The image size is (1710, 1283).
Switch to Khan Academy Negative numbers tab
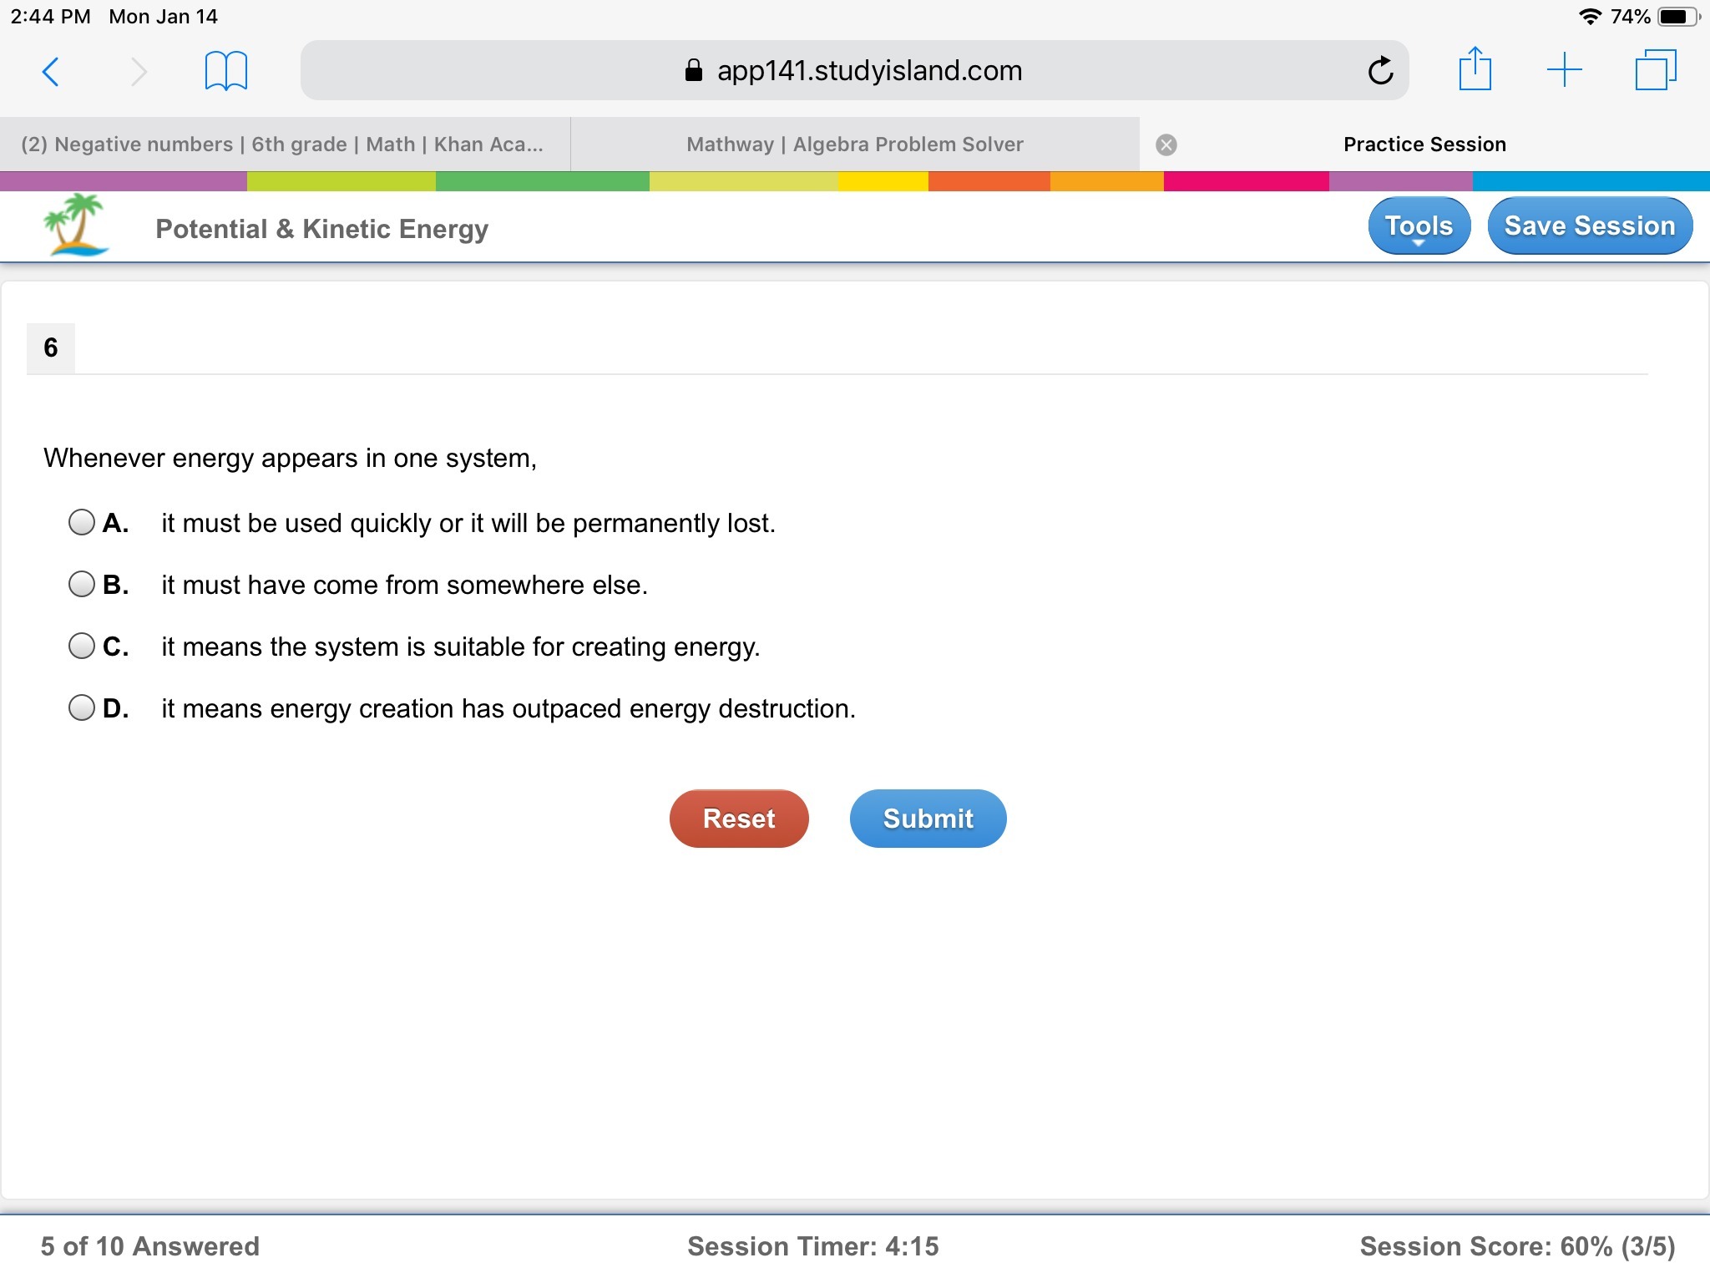[284, 145]
